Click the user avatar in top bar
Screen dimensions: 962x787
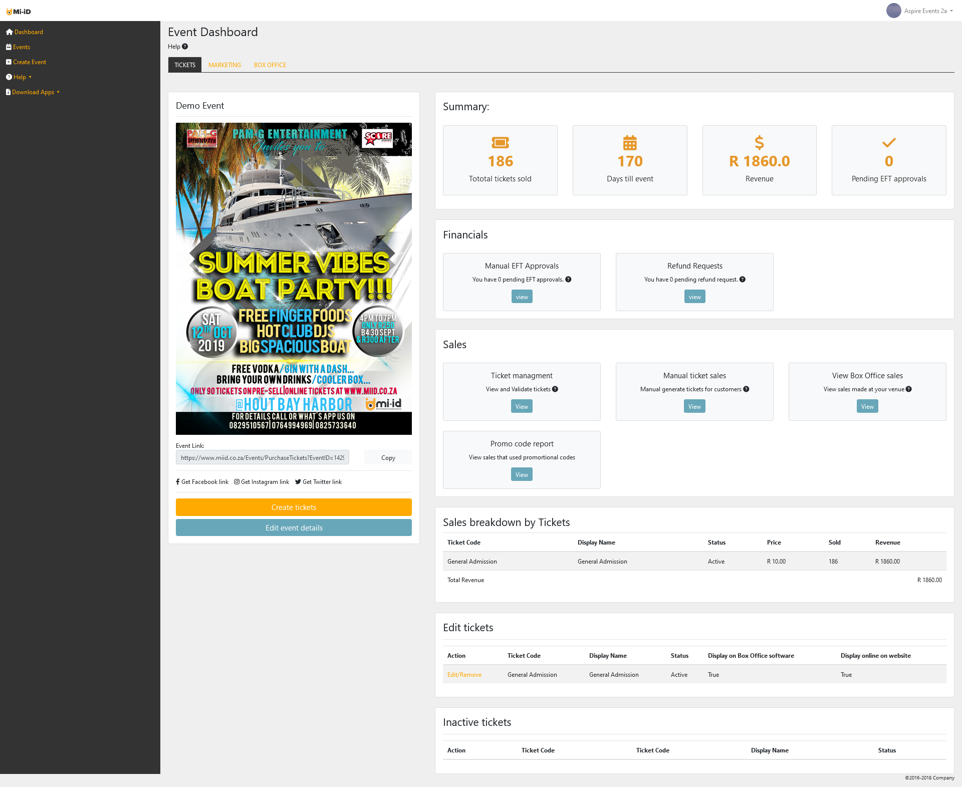pos(893,11)
